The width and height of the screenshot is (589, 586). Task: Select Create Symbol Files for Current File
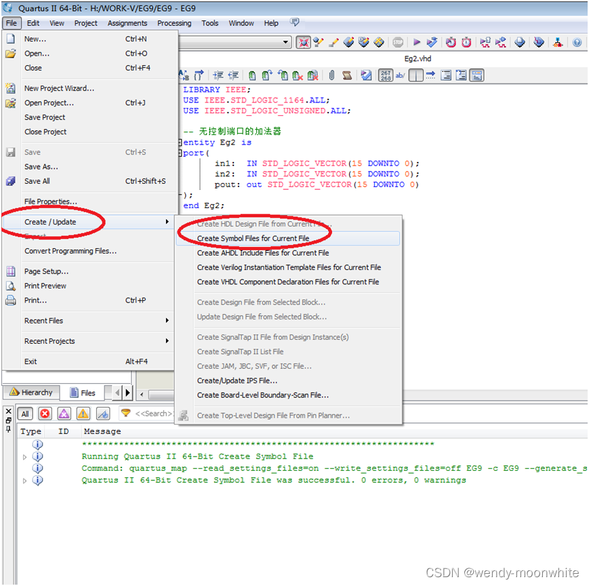pos(253,239)
